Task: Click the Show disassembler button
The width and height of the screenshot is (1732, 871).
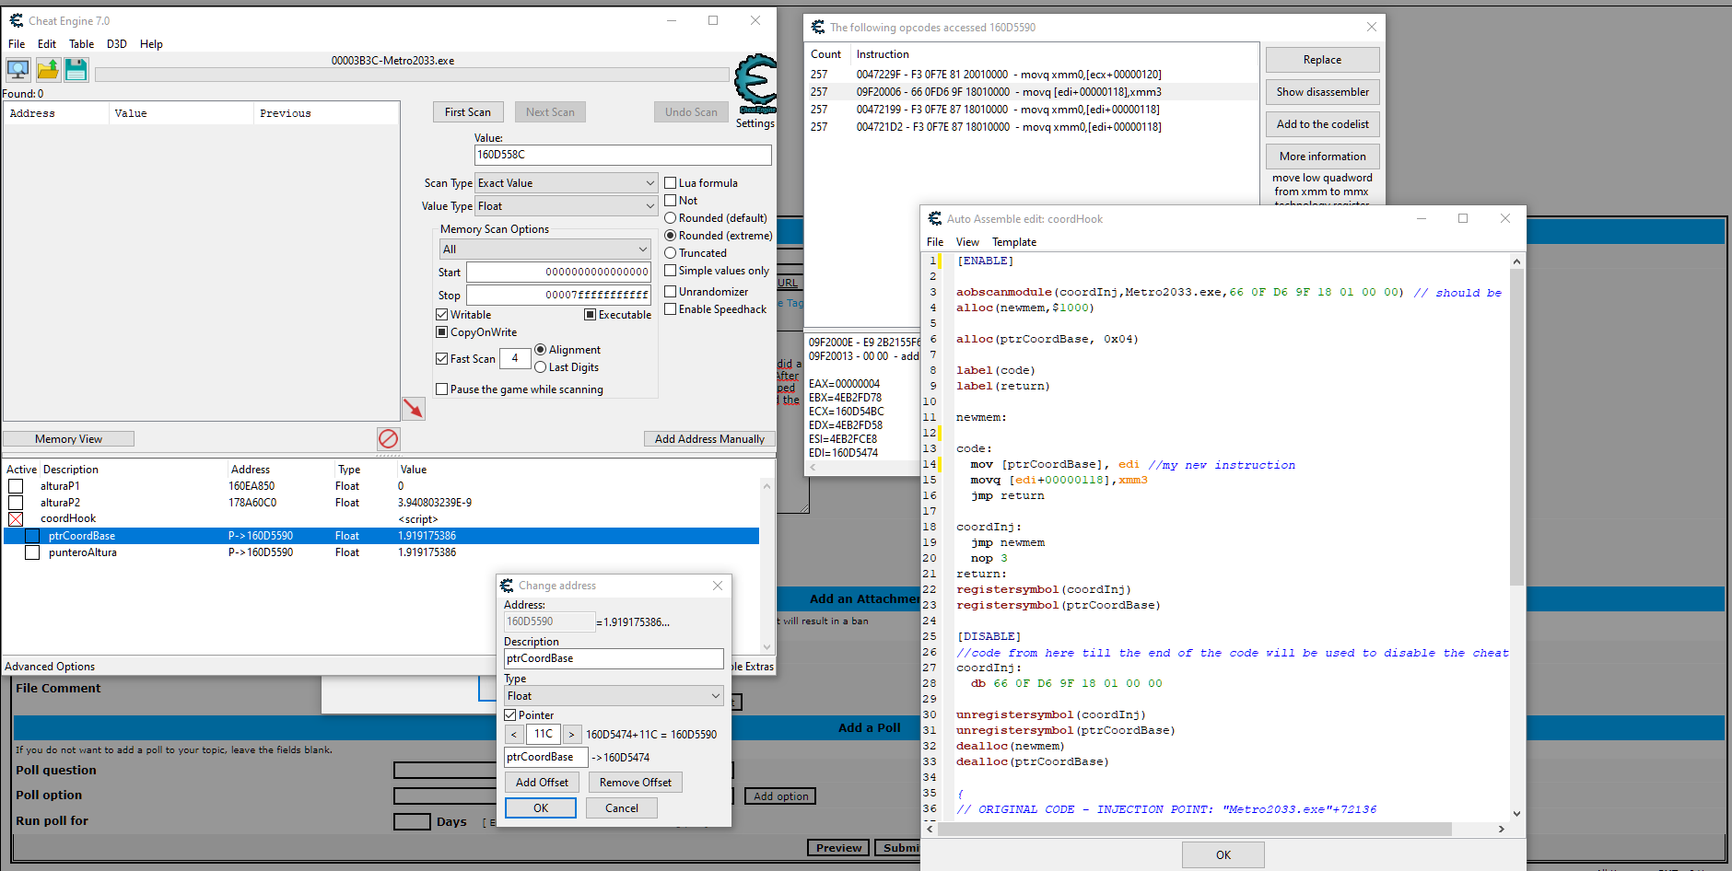Action: point(1322,92)
